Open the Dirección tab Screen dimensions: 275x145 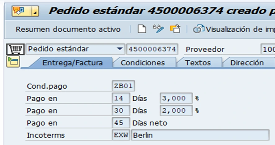coord(247,63)
